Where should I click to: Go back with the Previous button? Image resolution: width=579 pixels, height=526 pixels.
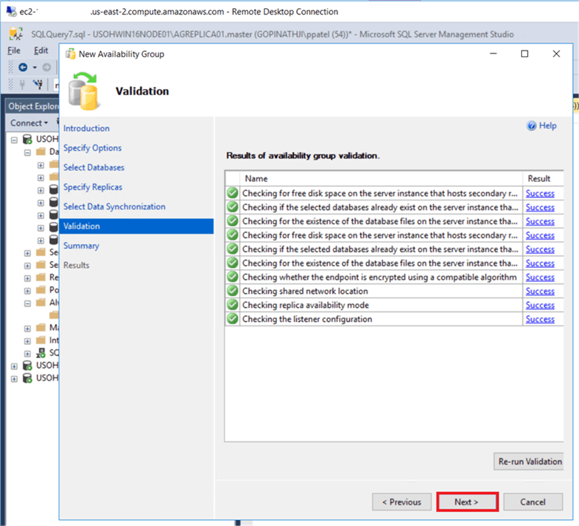402,502
